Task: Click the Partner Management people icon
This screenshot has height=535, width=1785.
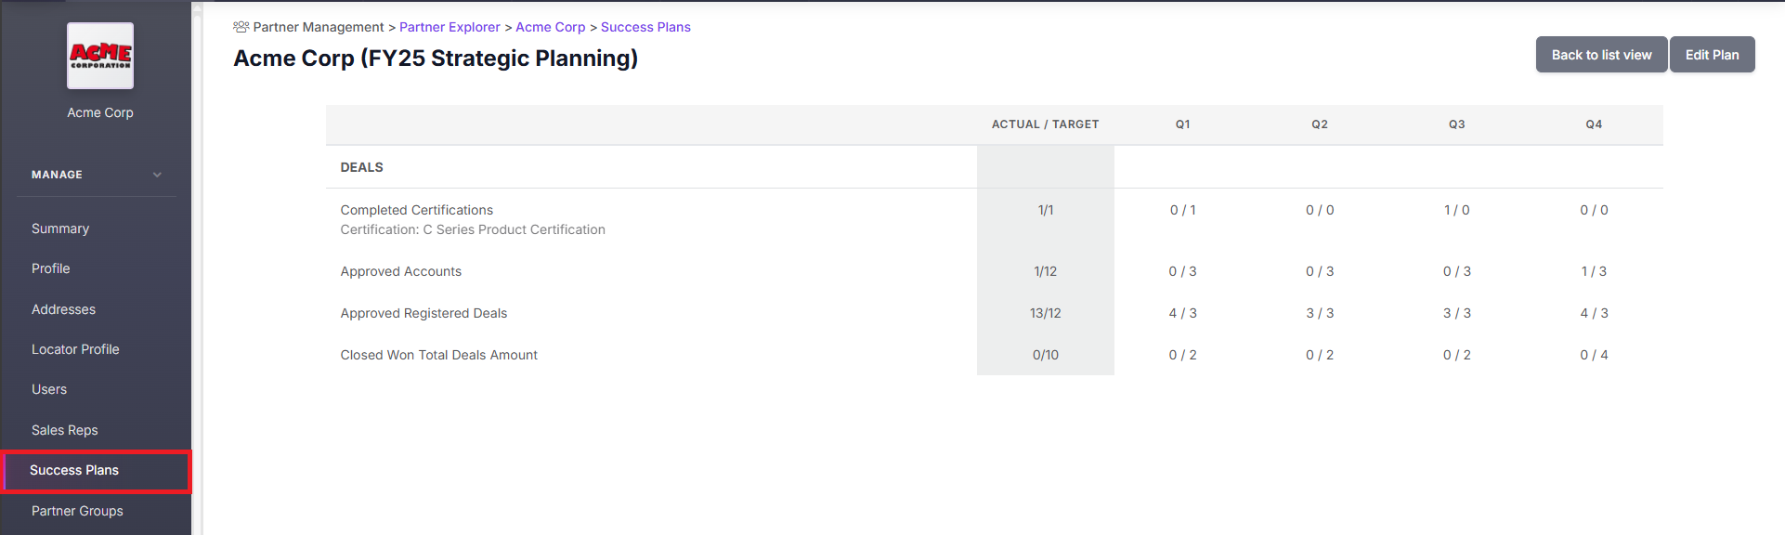Action: (x=241, y=27)
